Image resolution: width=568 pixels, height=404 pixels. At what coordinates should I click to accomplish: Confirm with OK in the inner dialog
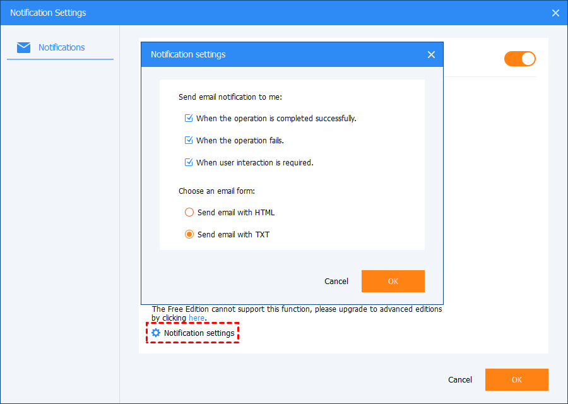point(393,281)
